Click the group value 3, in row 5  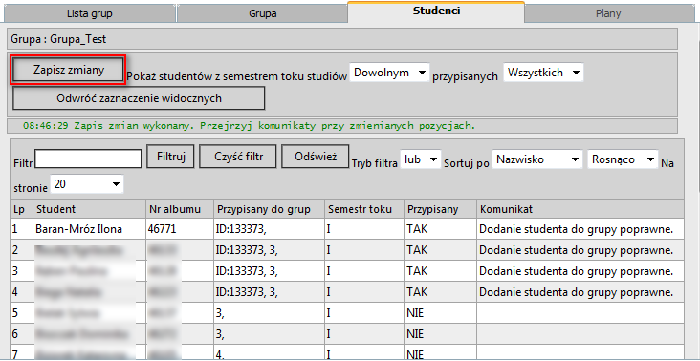coord(220,313)
